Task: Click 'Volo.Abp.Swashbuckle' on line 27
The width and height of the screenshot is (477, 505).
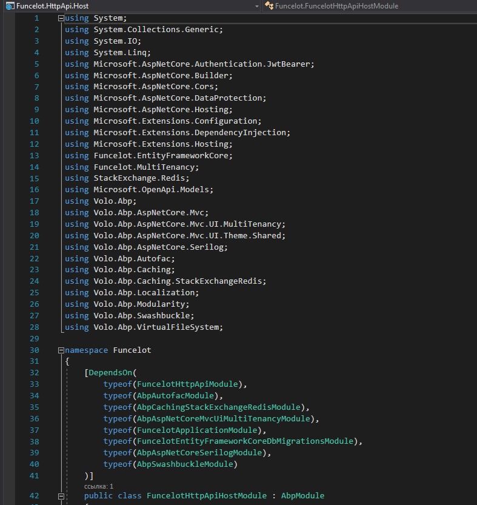Action: (x=142, y=316)
